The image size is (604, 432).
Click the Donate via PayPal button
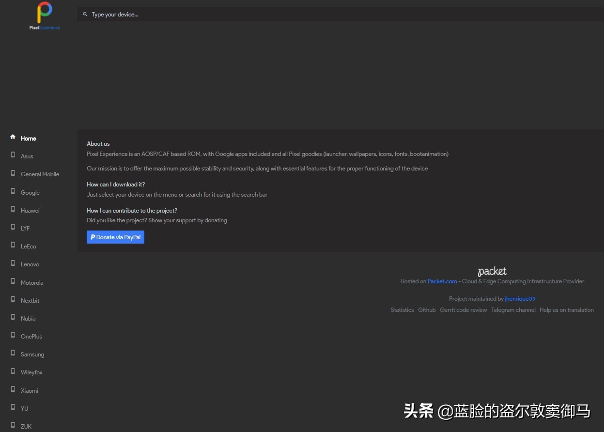[115, 237]
